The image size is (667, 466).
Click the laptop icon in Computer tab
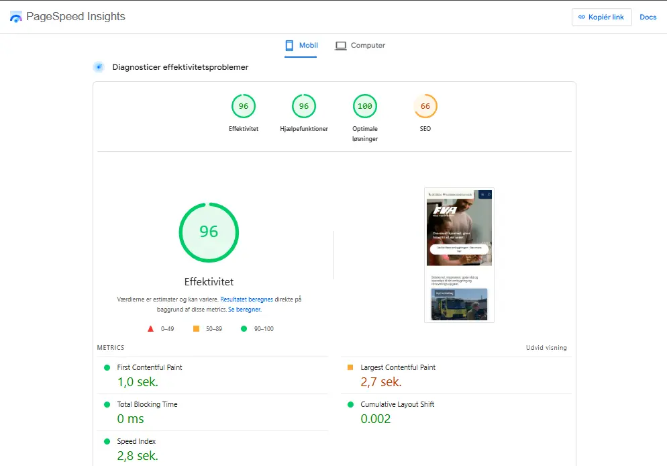pos(341,46)
